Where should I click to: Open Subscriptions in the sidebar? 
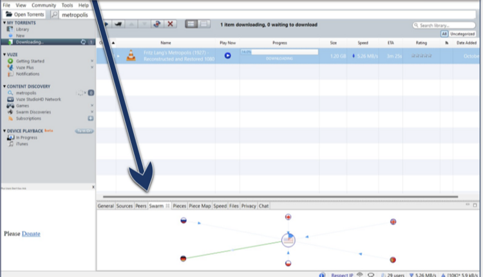tap(28, 119)
